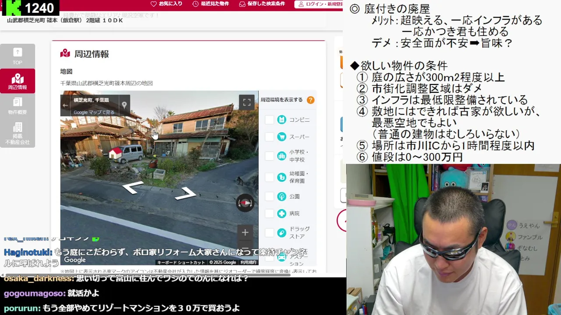Click the コンビニ convenience store icon
Viewport: 561px width, 315px height.
[281, 120]
